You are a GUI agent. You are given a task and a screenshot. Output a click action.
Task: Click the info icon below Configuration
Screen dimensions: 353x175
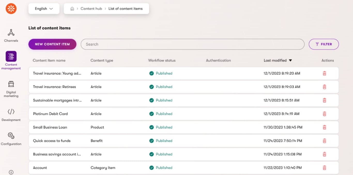(x=11, y=172)
